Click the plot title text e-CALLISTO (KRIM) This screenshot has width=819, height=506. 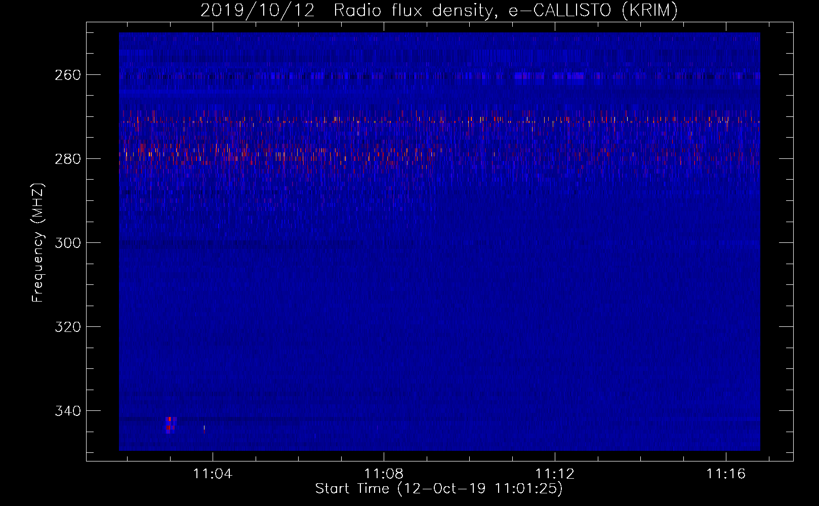593,10
